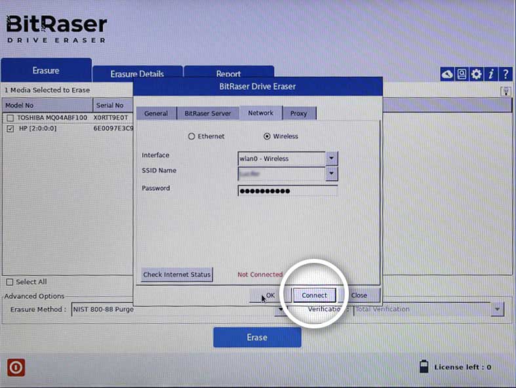Expand the Interface dropdown

pos(331,159)
